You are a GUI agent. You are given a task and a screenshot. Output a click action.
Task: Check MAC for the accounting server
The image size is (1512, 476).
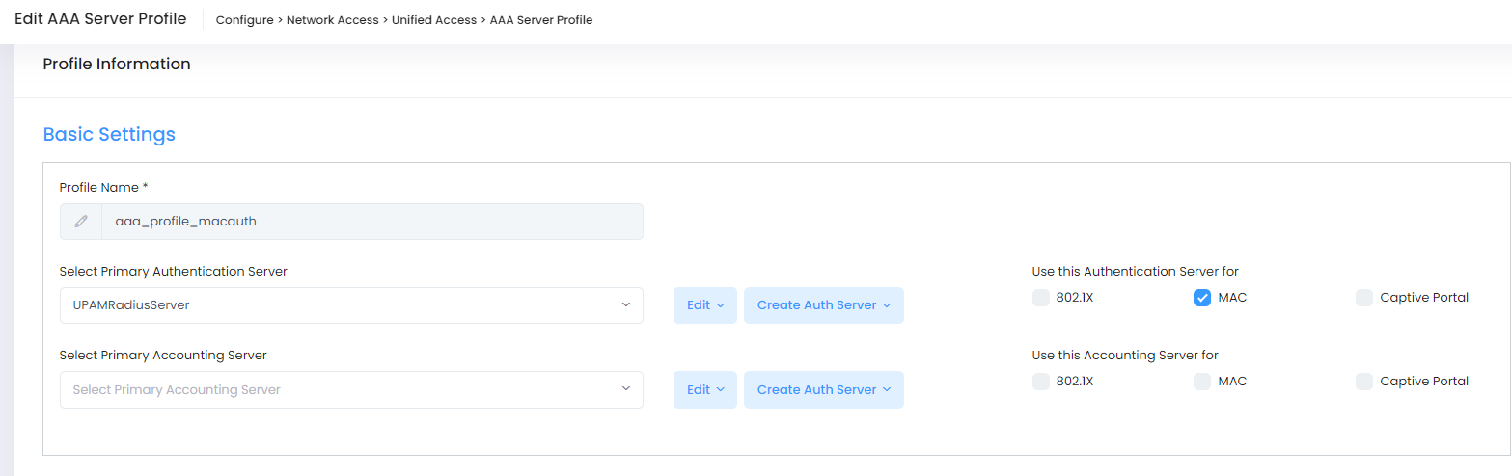(x=1202, y=382)
